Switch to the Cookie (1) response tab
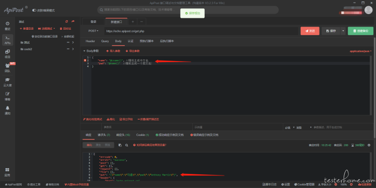Screen dimensions: 376x188 click(143, 135)
